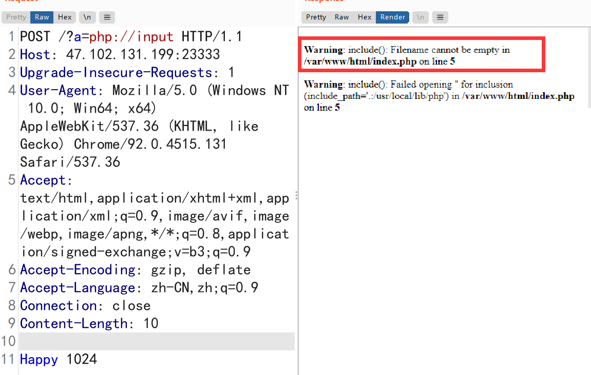Click the request body text Happy 1024
Screen dimensions: 591x375
58,360
